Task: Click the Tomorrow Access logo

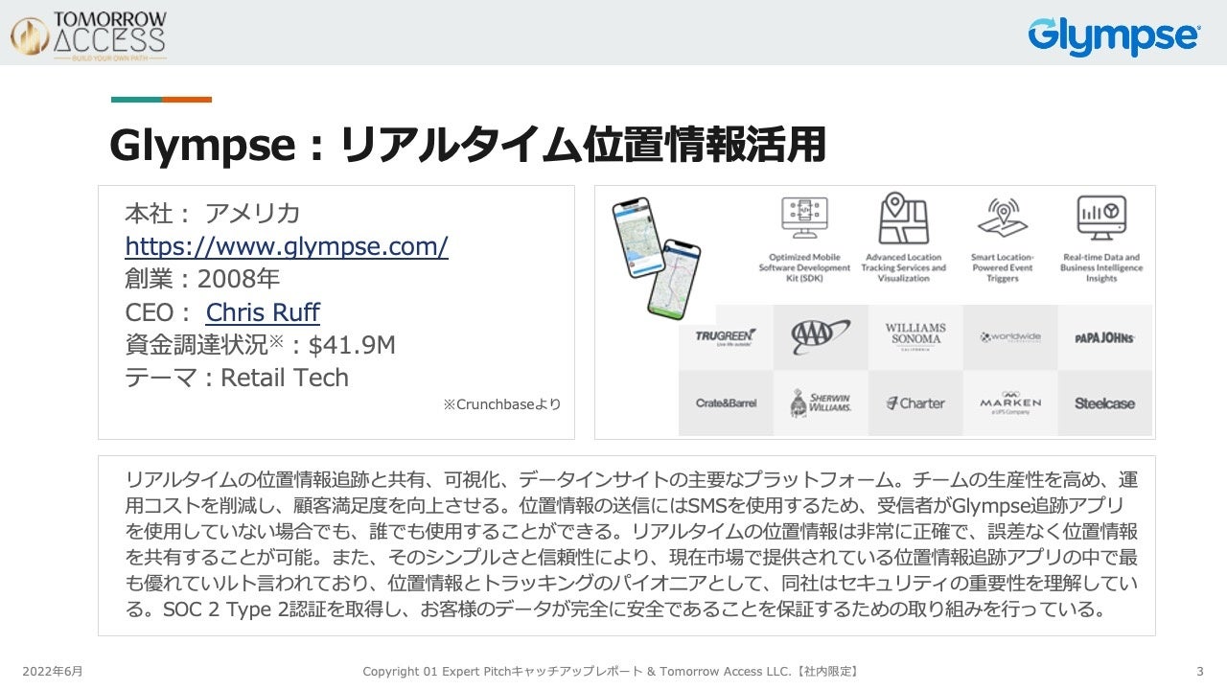Action: point(89,36)
